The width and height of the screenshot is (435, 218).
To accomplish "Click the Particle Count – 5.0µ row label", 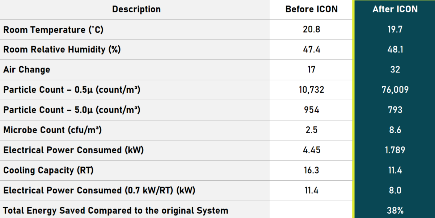I will [72, 110].
